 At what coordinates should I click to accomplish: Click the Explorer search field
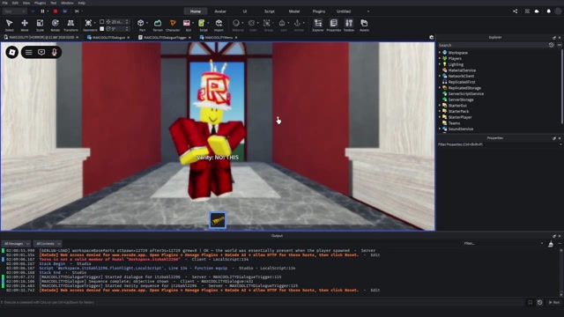(493, 45)
